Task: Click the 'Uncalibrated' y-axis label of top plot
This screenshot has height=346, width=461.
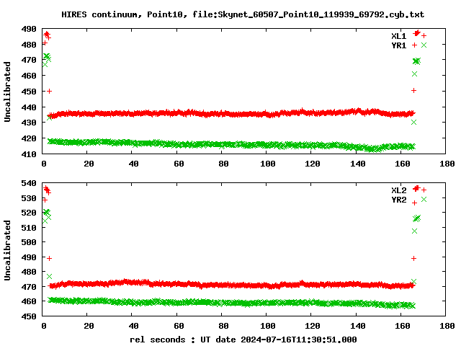Action: (x=7, y=92)
